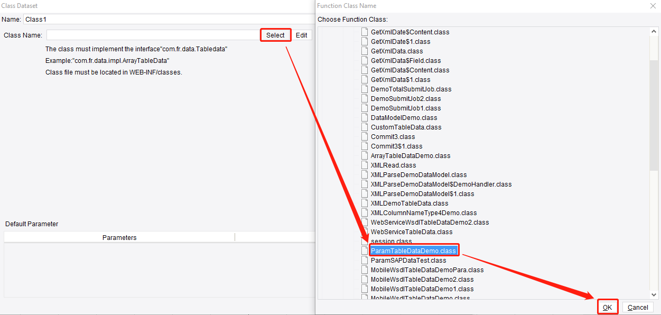
Task: Select XMLDemoTableData.class
Action: tap(409, 203)
